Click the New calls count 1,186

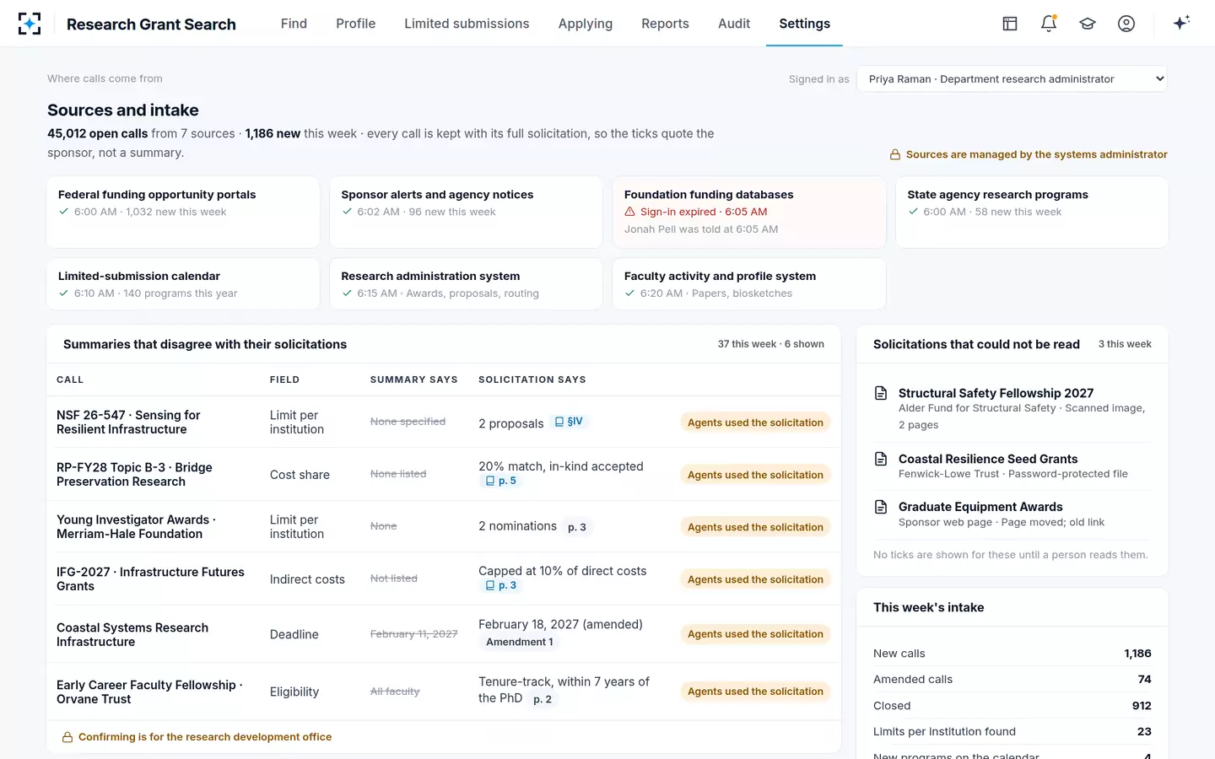point(1137,654)
